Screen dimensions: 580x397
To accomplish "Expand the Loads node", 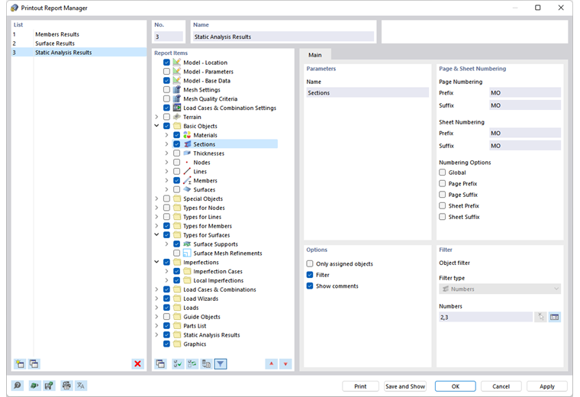I will coord(157,308).
